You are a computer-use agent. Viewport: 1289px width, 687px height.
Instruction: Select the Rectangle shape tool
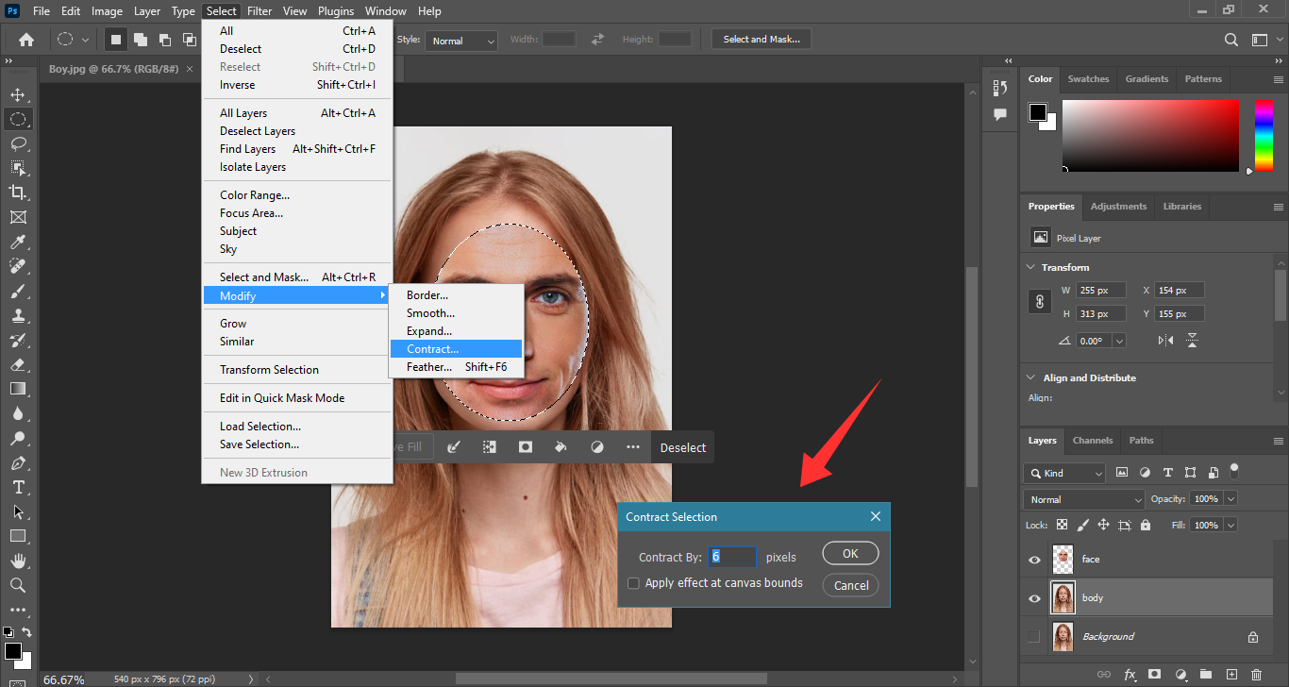tap(18, 536)
